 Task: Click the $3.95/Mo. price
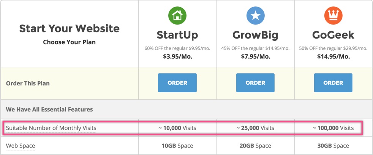click(177, 57)
